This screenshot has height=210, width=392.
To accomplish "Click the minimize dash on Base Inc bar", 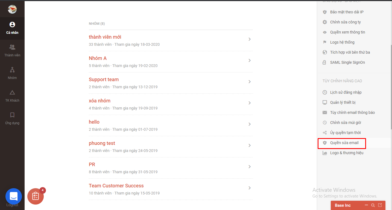I will (x=367, y=205).
